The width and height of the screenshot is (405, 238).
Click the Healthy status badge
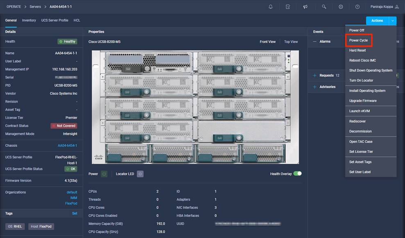(67, 41)
